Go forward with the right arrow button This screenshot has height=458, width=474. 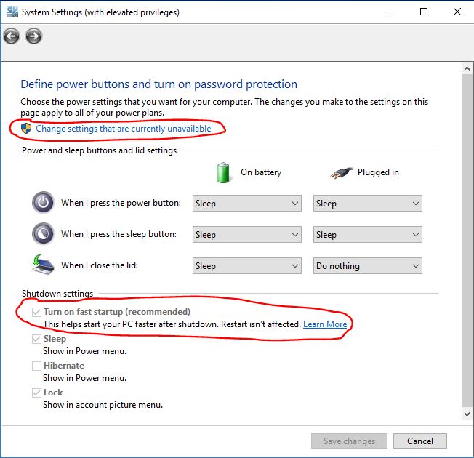tap(33, 36)
